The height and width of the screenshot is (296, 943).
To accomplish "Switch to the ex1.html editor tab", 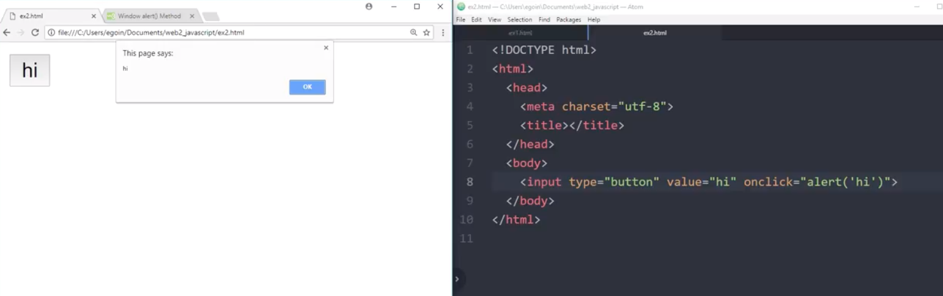I will [x=520, y=33].
